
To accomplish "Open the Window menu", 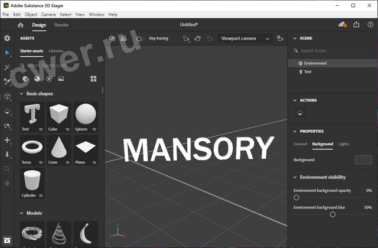I will pyautogui.click(x=96, y=14).
